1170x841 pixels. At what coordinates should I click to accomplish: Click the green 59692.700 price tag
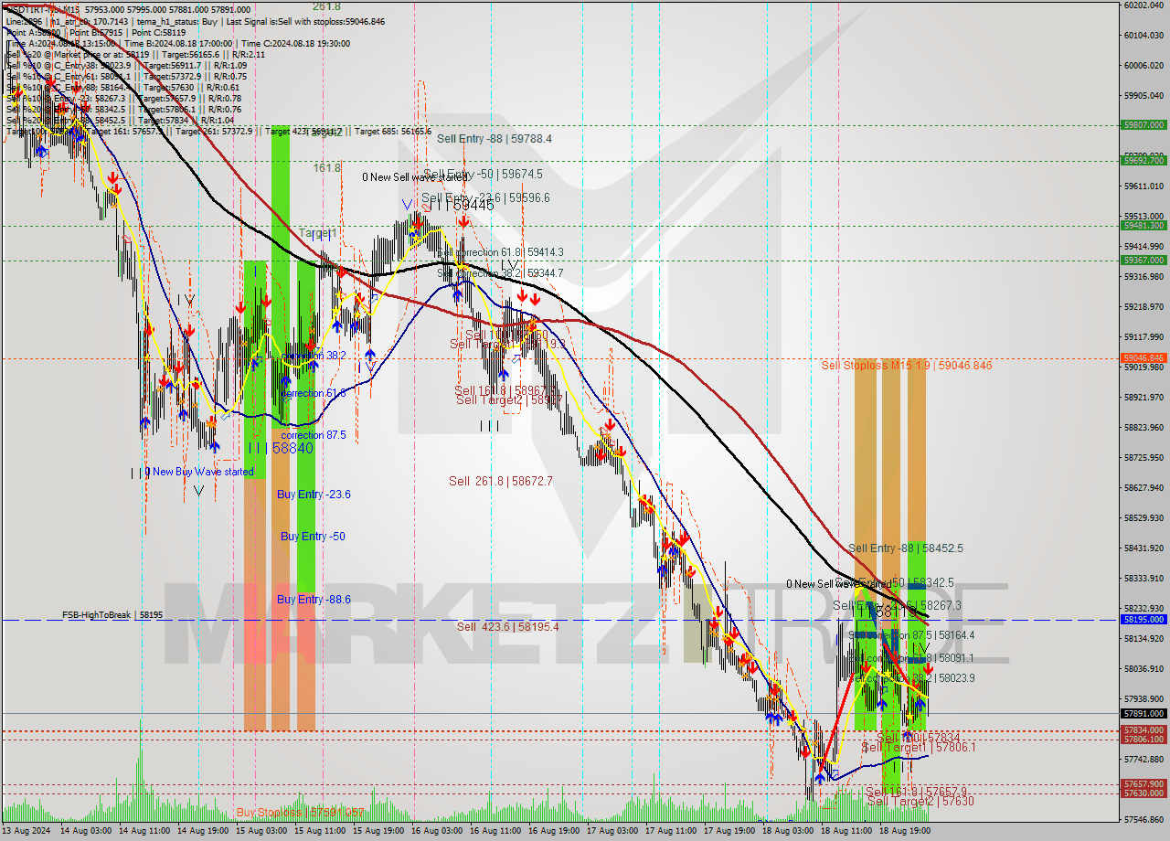pos(1143,161)
